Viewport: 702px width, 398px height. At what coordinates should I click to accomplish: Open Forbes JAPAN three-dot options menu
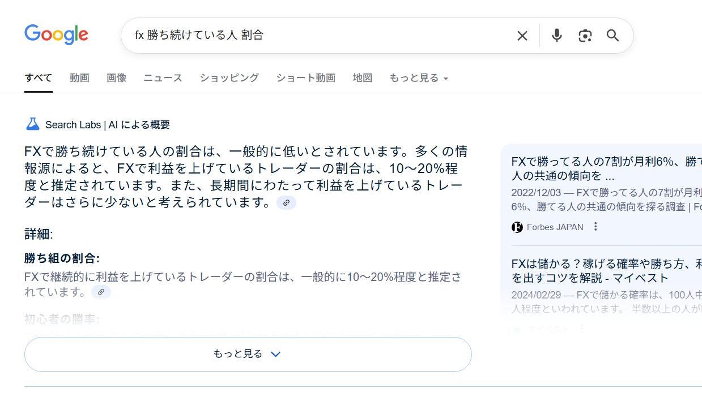tap(595, 227)
